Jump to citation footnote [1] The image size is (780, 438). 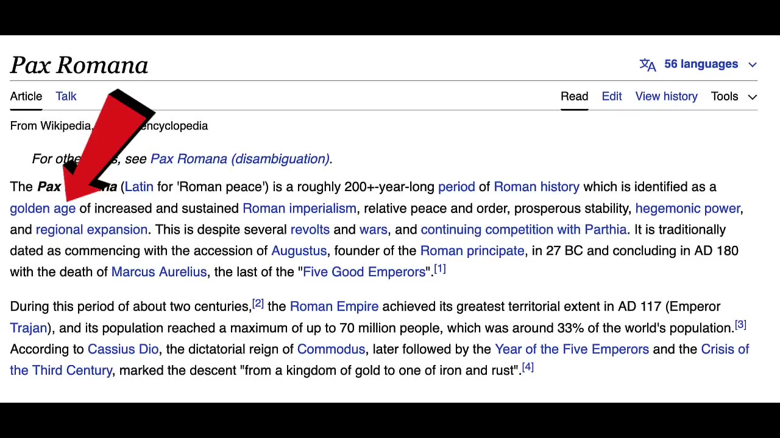tap(440, 269)
